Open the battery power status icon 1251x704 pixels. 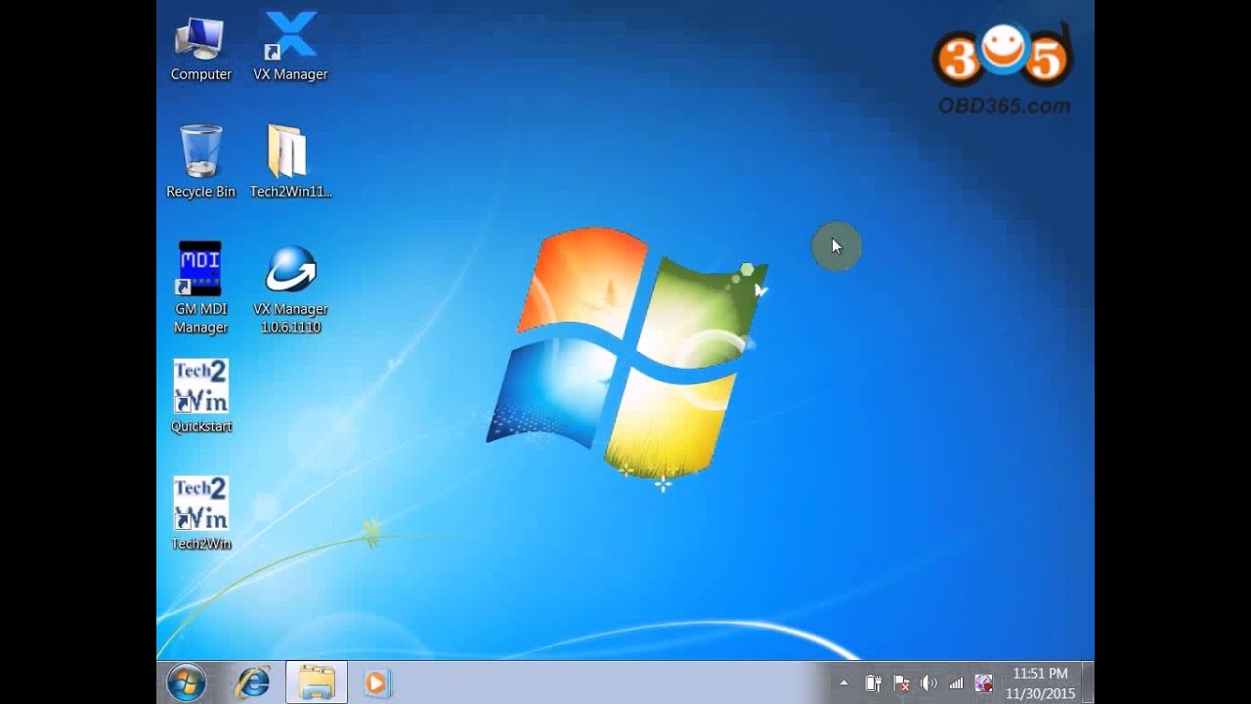tap(874, 683)
